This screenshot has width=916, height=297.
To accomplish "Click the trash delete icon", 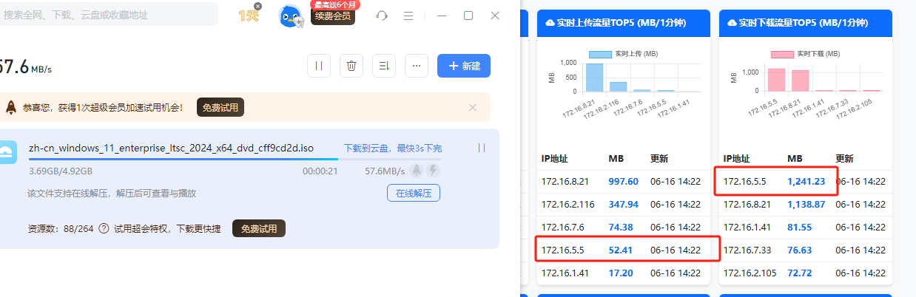I will (351, 66).
